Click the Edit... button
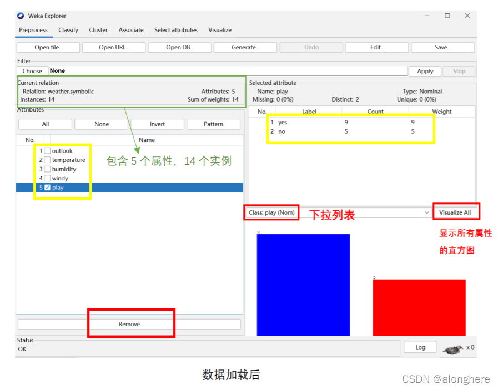 click(377, 47)
